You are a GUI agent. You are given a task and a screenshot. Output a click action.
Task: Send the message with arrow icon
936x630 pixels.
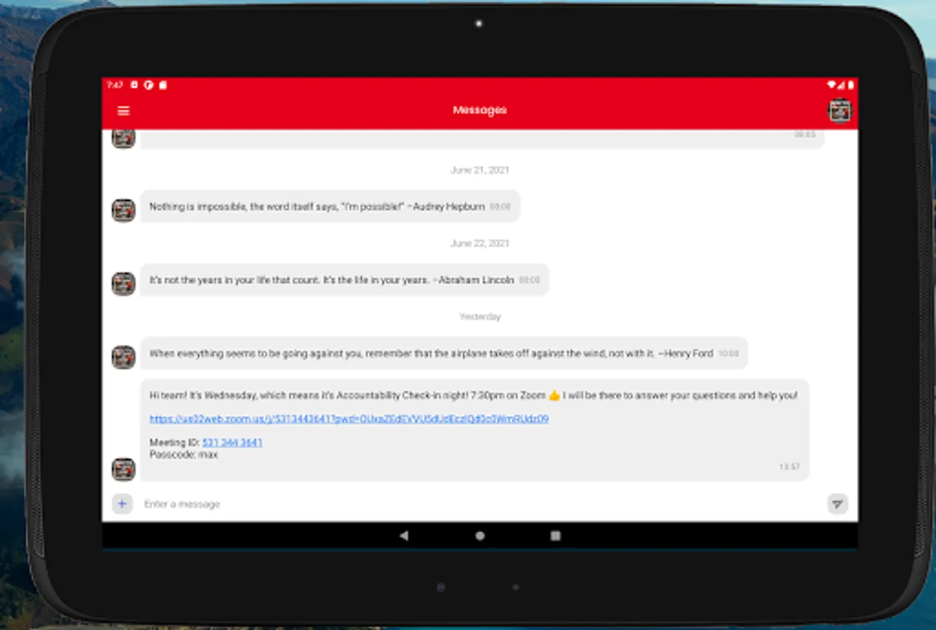[x=837, y=504]
